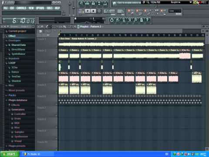Viewport: 209px width, 157px height.
Task: Open the piano roll round icon
Action: [93, 3]
